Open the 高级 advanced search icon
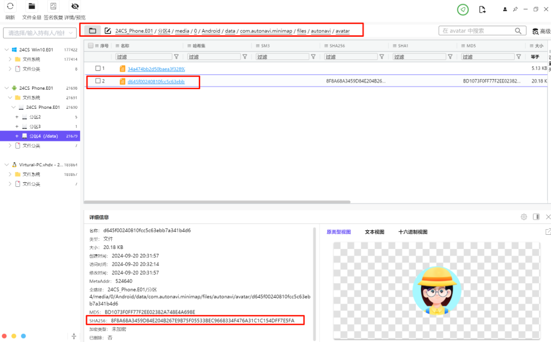This screenshot has width=551, height=342. [x=535, y=31]
